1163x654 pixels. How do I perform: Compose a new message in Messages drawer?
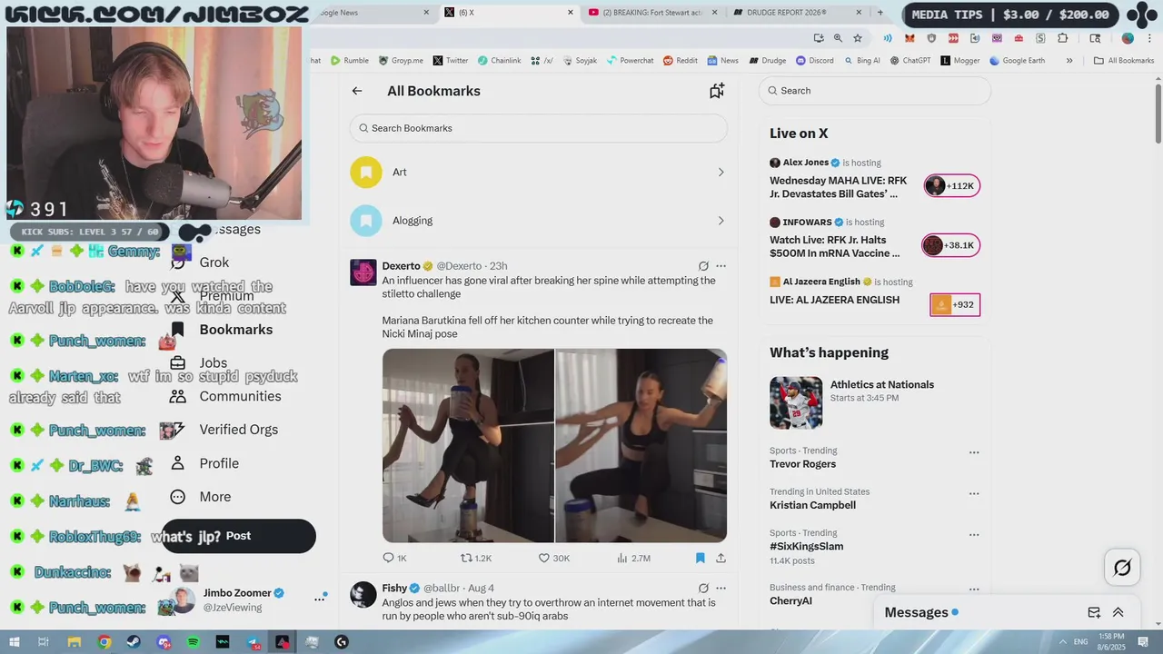(x=1094, y=612)
